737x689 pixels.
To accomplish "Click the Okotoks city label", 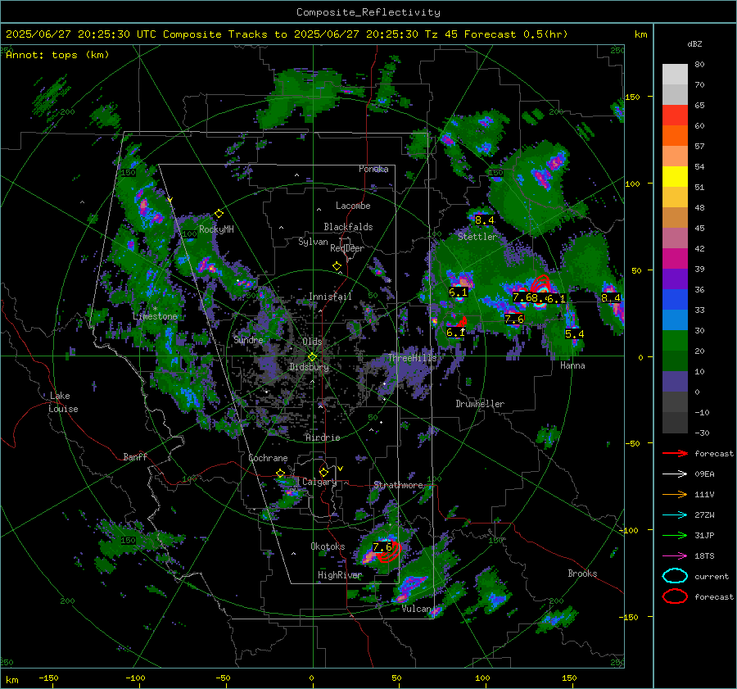I will pos(328,546).
